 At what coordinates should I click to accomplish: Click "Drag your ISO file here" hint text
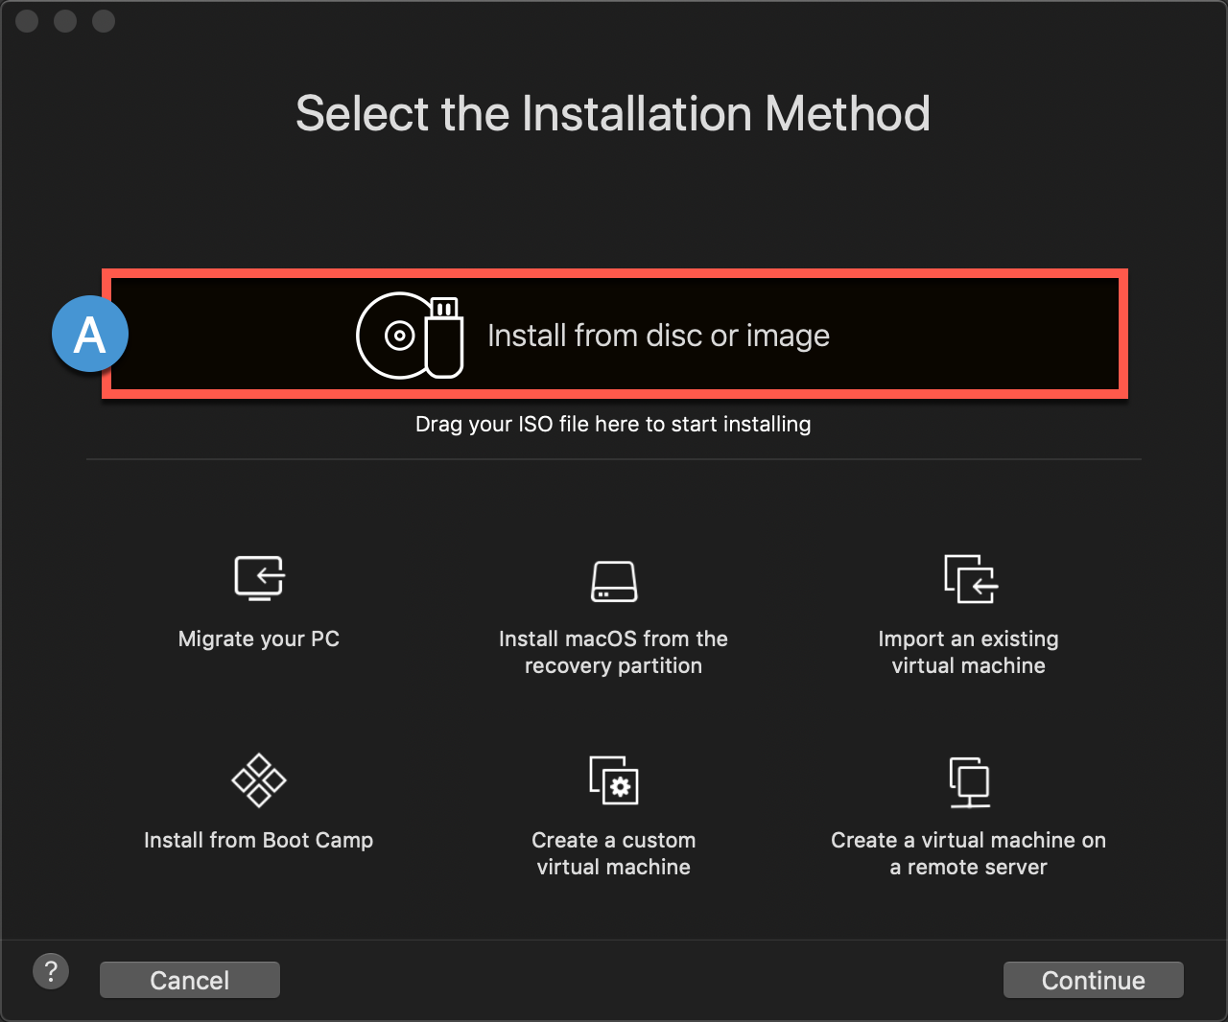coord(613,424)
